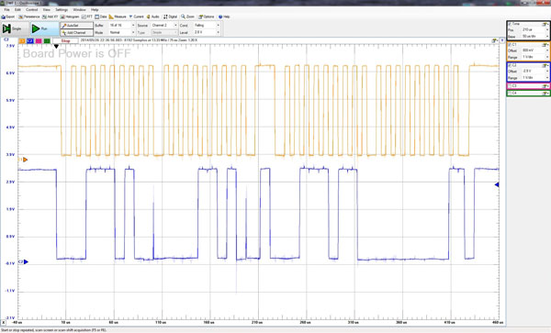Uncheck the C1 channel checkbox
Viewport: 551px width, 333px height.
(510, 45)
